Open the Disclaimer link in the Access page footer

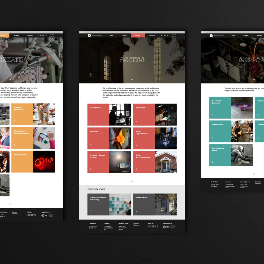pyautogui.click(x=136, y=225)
